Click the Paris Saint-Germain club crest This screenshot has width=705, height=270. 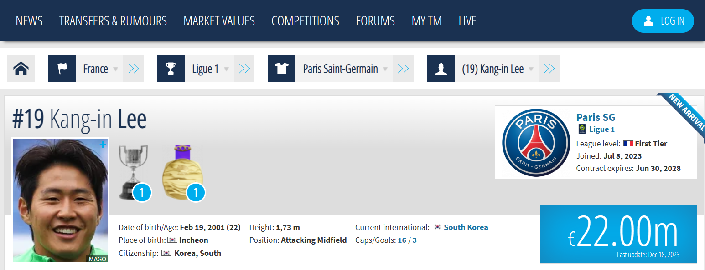click(x=536, y=142)
